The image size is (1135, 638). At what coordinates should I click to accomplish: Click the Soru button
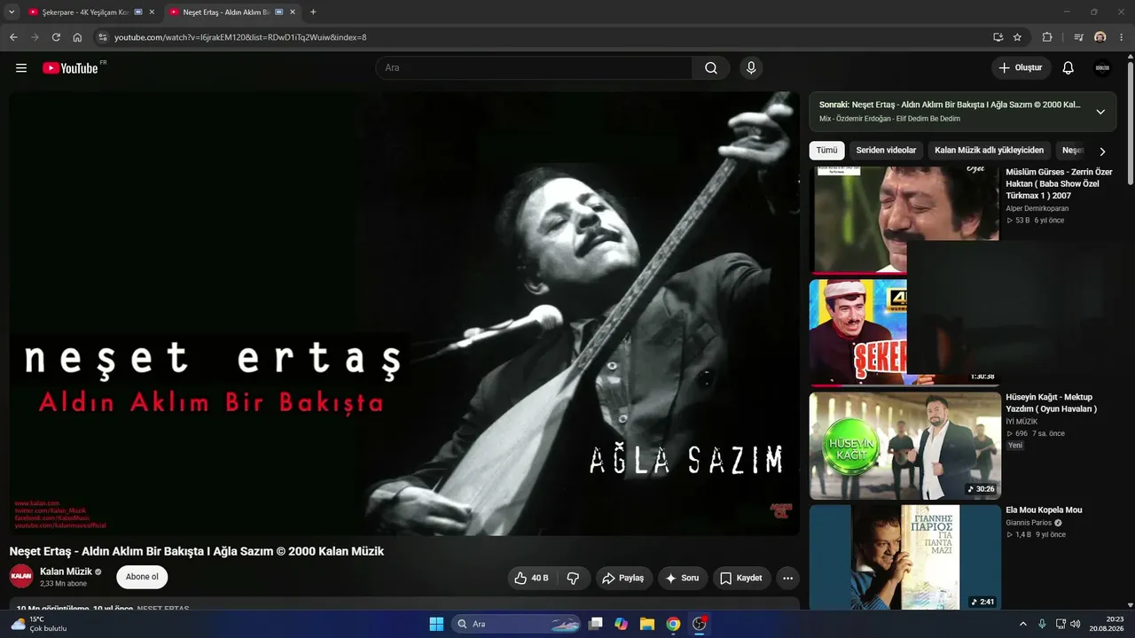pyautogui.click(x=683, y=578)
